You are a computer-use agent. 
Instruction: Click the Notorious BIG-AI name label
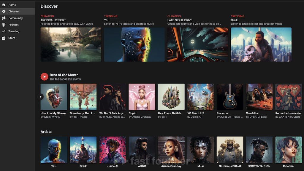click(230, 166)
